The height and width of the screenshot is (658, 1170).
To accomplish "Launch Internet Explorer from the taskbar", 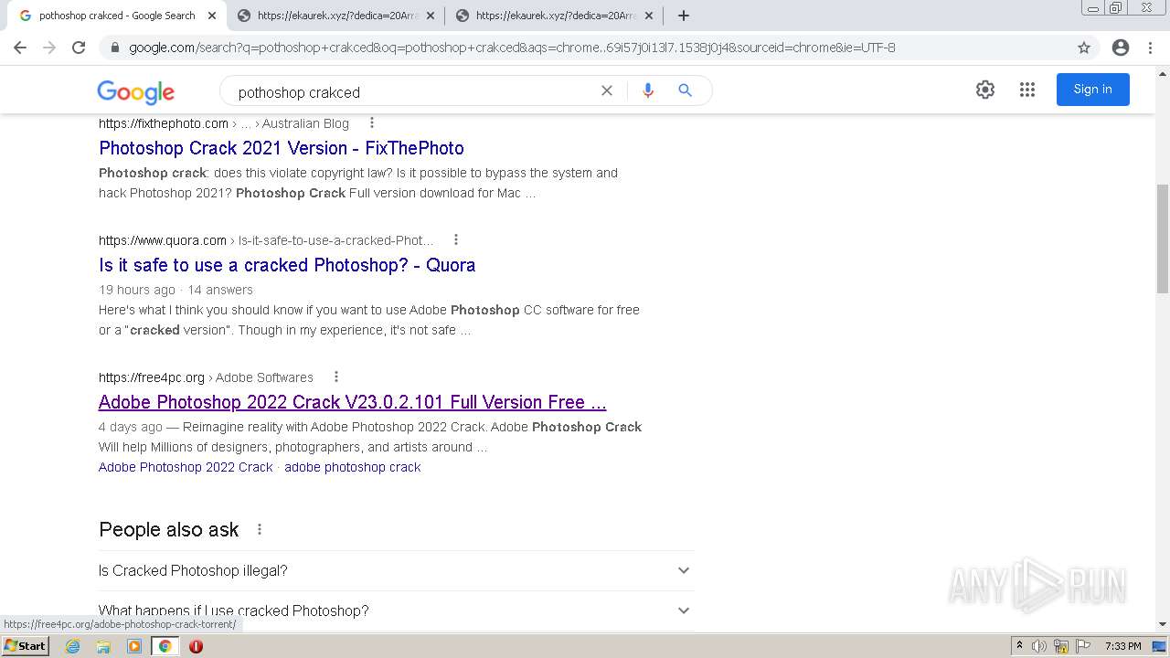I will point(73,646).
